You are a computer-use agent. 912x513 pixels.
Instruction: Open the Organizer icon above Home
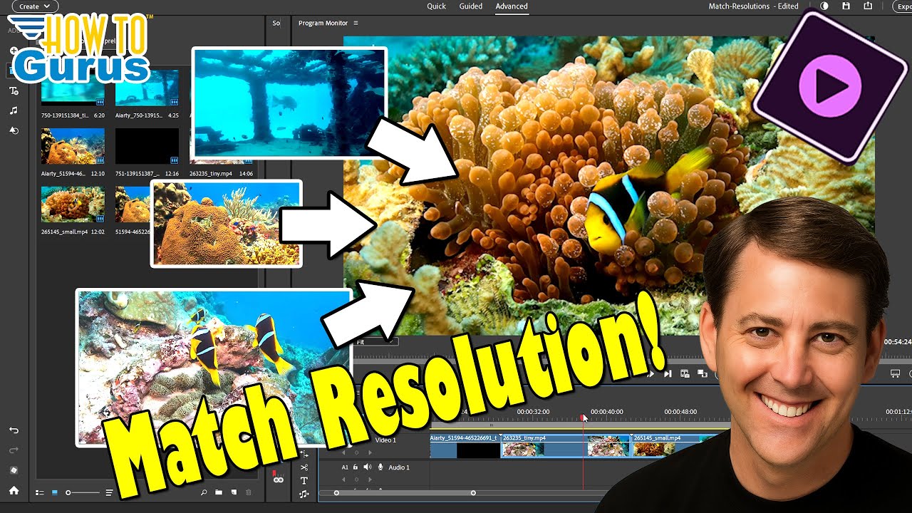[x=14, y=470]
